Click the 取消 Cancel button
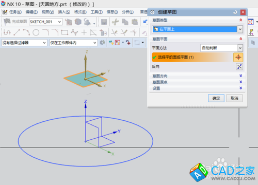 [234, 98]
